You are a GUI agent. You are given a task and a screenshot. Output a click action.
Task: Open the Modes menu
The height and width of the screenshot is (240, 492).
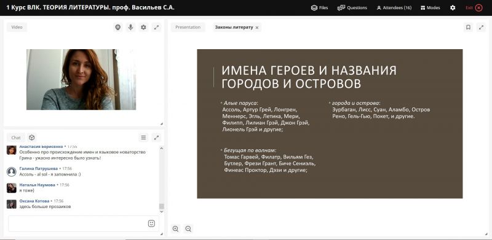point(430,8)
